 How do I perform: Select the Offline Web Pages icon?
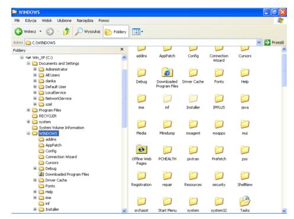coord(141,149)
